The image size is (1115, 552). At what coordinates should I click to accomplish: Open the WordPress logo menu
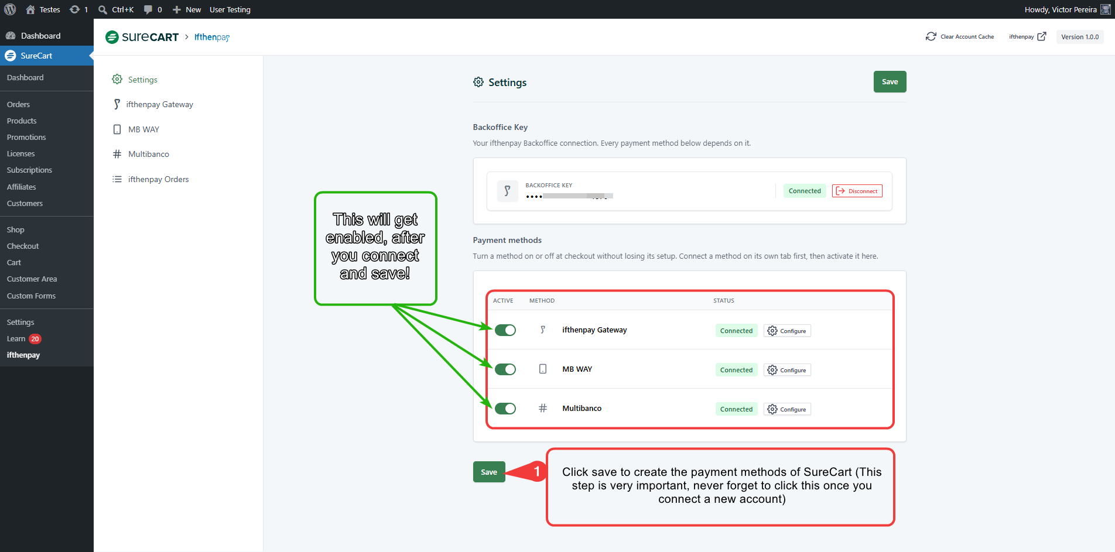10,9
